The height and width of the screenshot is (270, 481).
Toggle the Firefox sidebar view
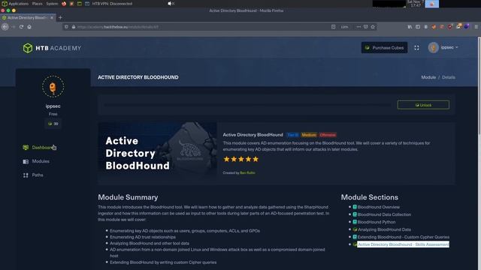418,27
